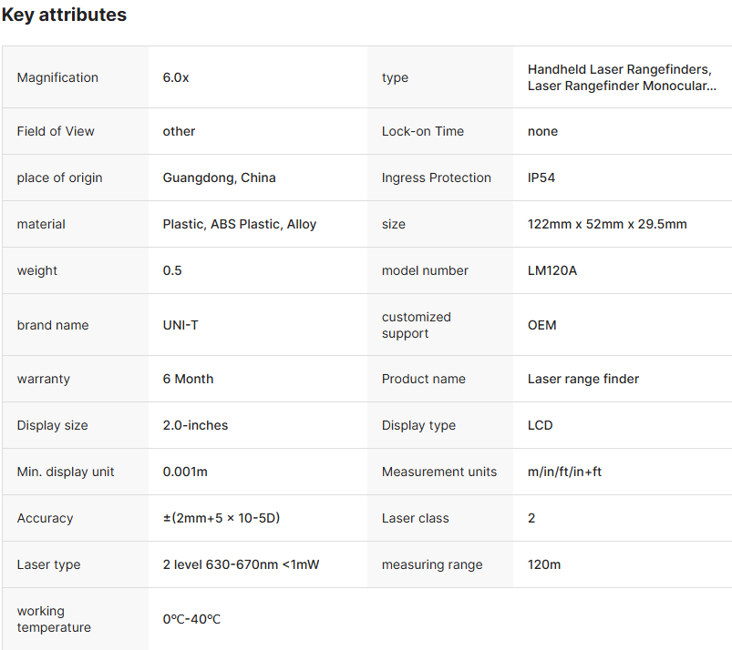Select the 120m measuring range value

click(544, 564)
